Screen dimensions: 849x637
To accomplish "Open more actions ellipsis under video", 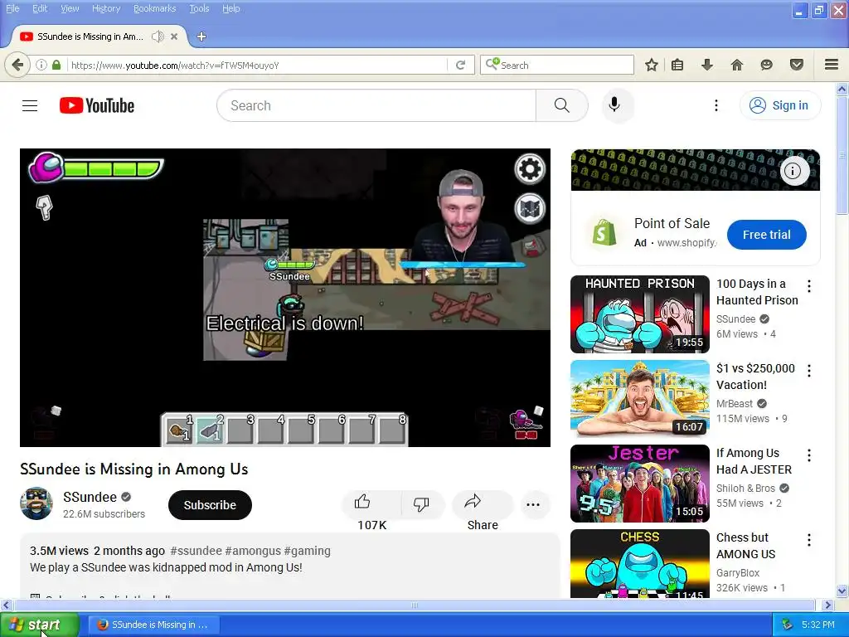I will pos(533,505).
